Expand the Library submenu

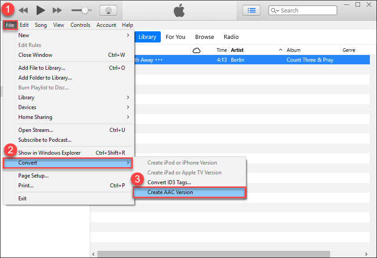73,97
